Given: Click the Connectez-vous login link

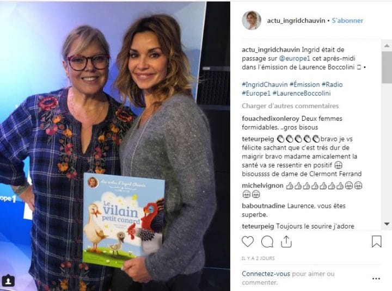Looking at the screenshot, I should pyautogui.click(x=266, y=274).
